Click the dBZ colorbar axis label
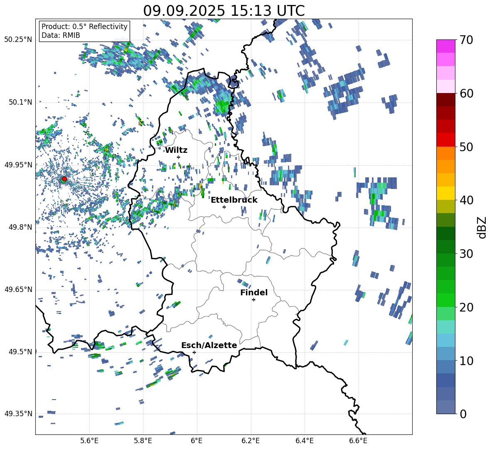Screen dimensions: 492x449 482,227
